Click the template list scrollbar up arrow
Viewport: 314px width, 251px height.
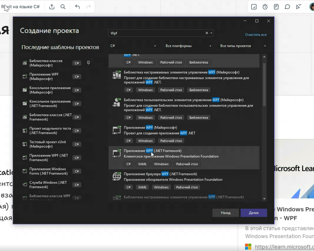(264, 57)
